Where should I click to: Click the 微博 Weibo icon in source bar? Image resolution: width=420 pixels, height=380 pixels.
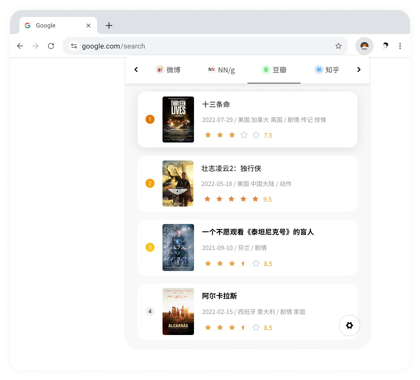click(x=160, y=70)
